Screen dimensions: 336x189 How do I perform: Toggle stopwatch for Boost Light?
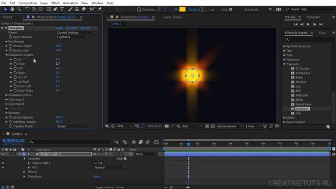coord(10,50)
